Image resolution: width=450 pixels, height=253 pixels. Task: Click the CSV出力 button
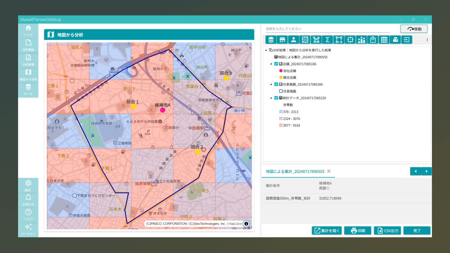coord(387,231)
